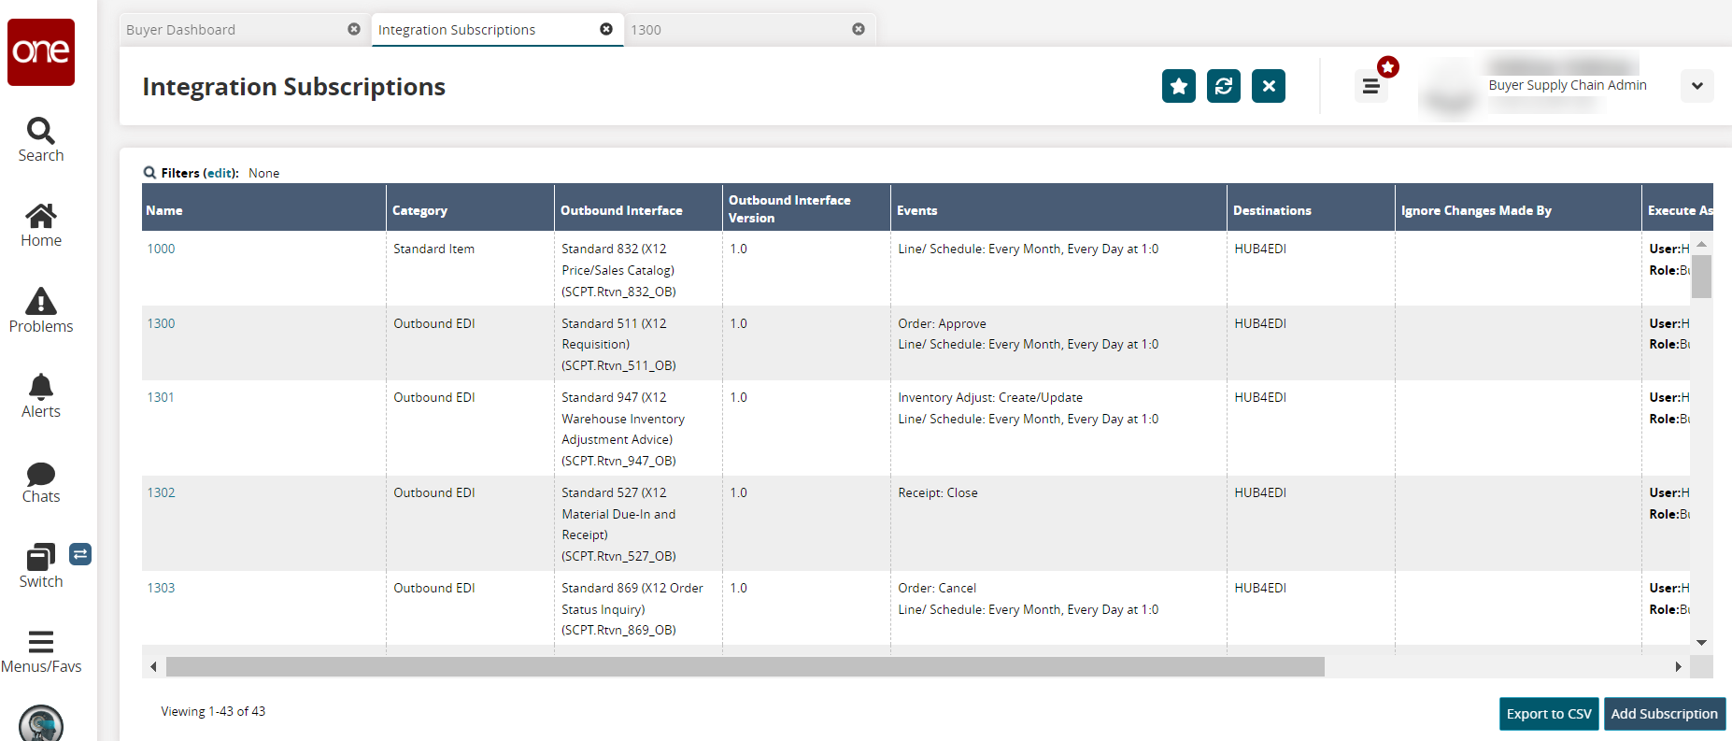1732x741 pixels.
Task: Click the ONE logo icon
Action: [41, 52]
